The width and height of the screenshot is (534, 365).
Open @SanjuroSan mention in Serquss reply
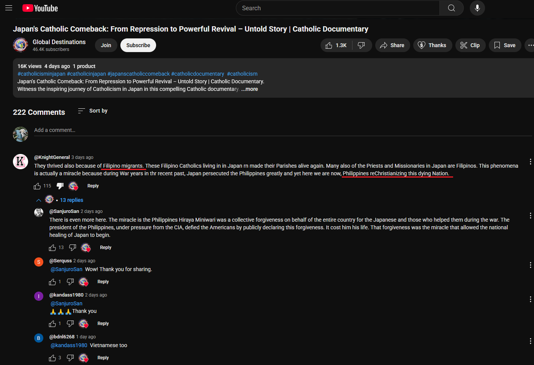[66, 269]
